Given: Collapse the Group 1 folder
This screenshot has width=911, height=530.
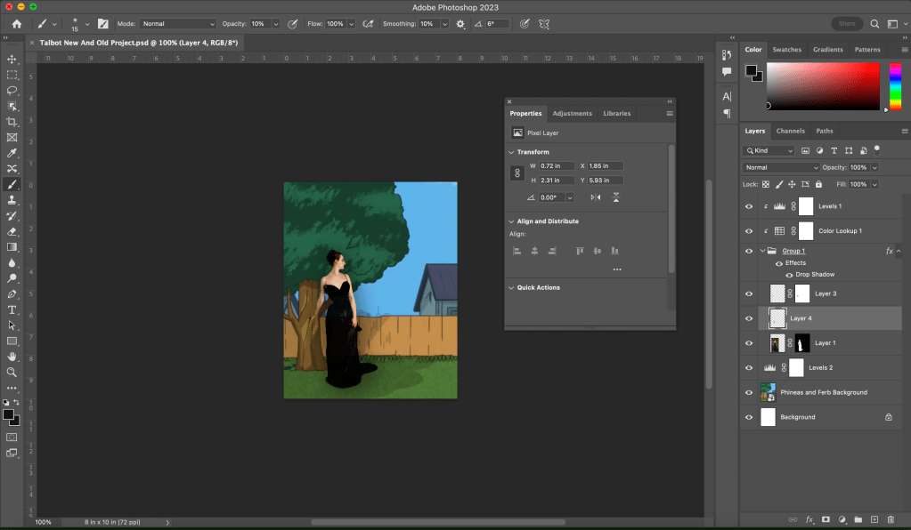Looking at the screenshot, I should tap(762, 252).
